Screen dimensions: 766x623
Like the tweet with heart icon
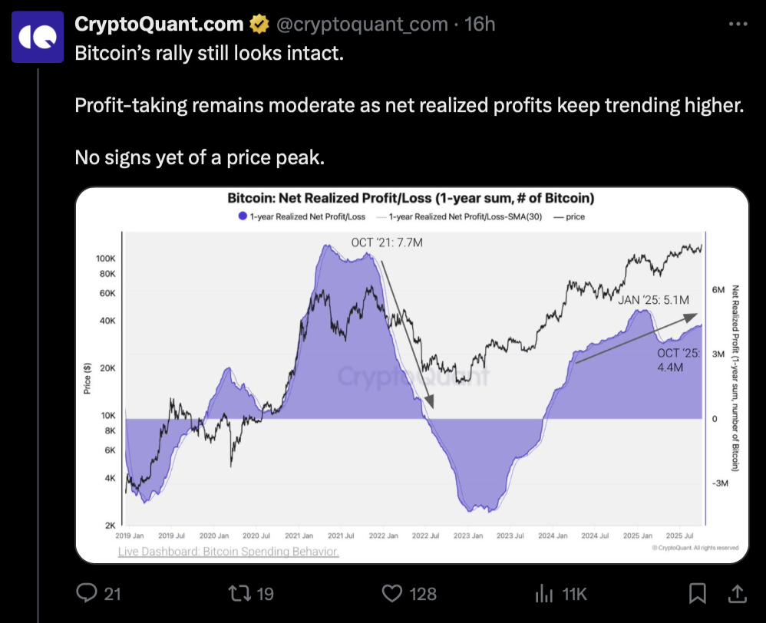[393, 593]
